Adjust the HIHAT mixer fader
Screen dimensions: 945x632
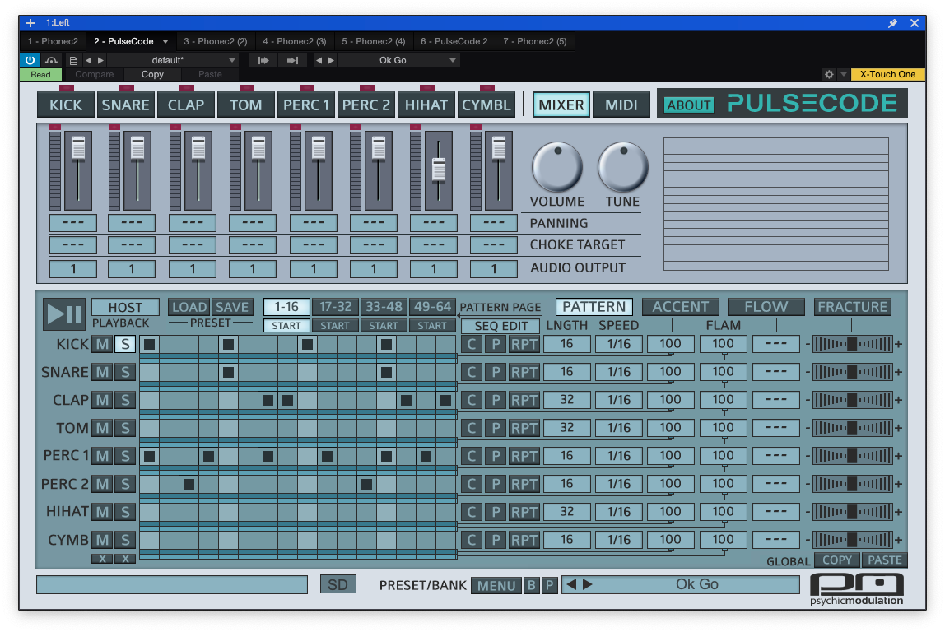point(439,170)
